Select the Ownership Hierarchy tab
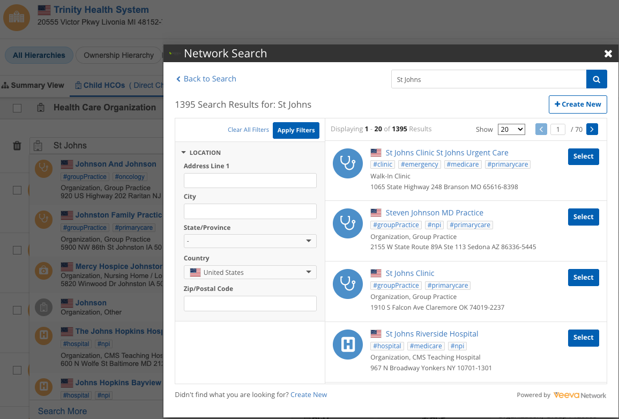Image resolution: width=619 pixels, height=419 pixels. (118, 55)
